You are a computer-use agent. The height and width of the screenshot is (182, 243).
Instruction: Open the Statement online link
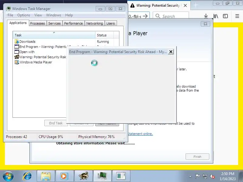[x=140, y=134]
